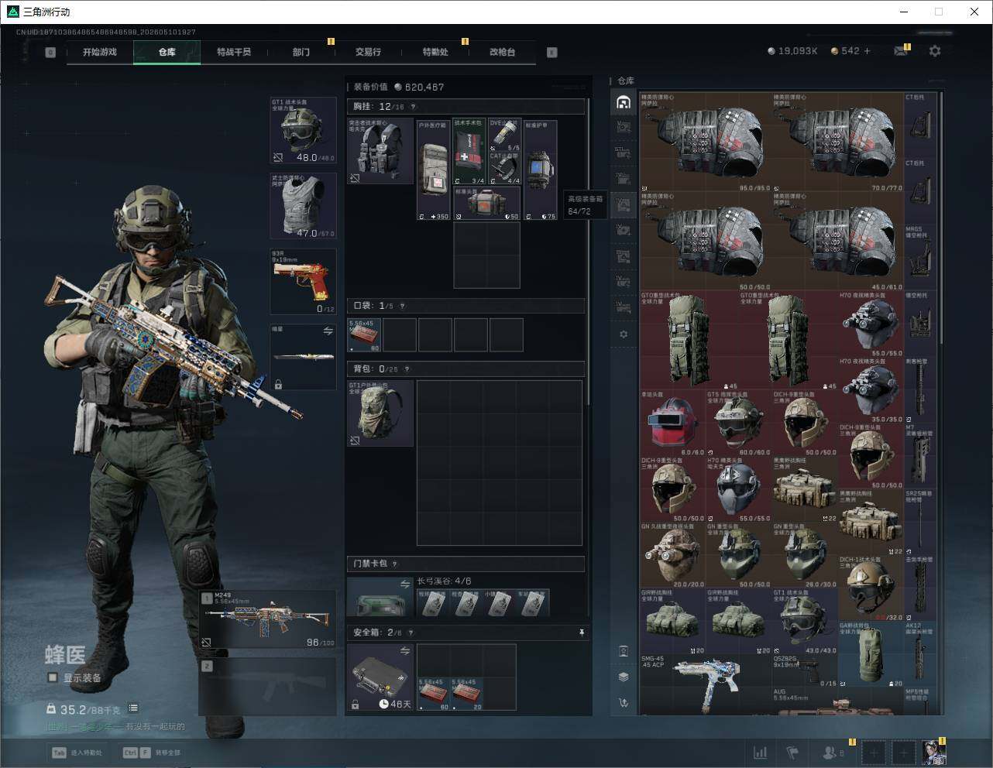Click the highlighted 高级装备箱 container icon in sidebar
This screenshot has height=768, width=993.
[624, 204]
